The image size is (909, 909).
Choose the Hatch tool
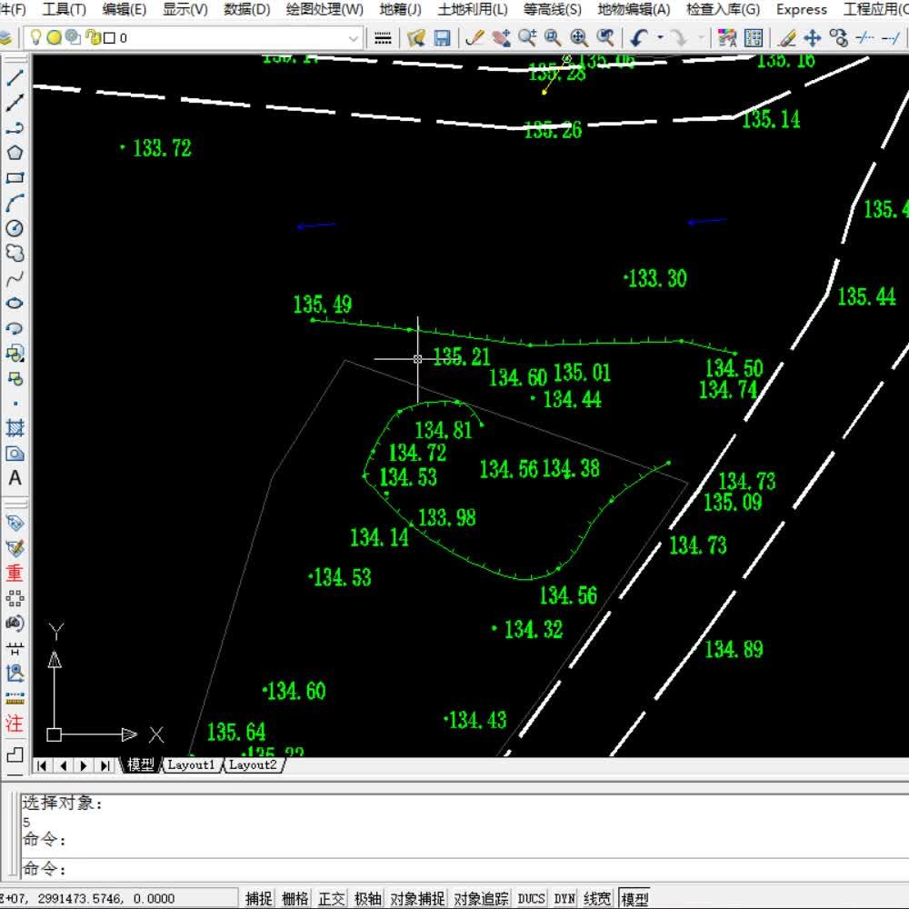(x=15, y=427)
